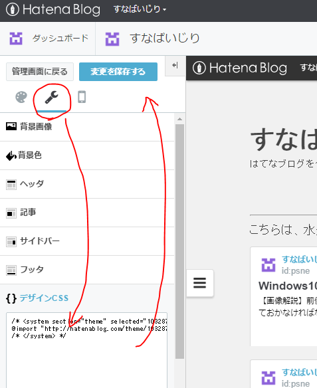Expand the 記事 section
Viewport: 317px width, 388px height.
[87, 213]
